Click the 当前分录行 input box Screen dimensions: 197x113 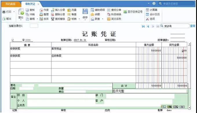pyautogui.click(x=34, y=26)
